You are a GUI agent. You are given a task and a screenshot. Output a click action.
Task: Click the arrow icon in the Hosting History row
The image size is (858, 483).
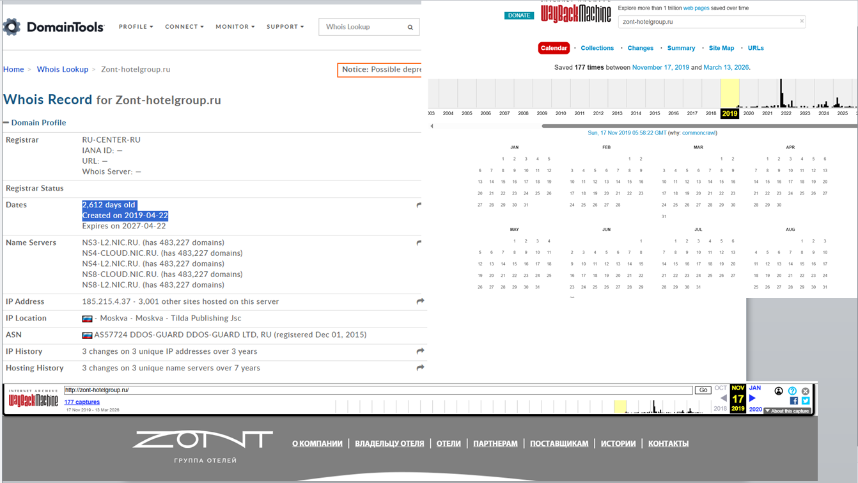420,368
